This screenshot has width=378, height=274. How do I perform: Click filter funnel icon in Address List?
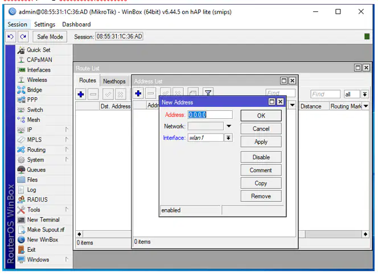pos(208,92)
